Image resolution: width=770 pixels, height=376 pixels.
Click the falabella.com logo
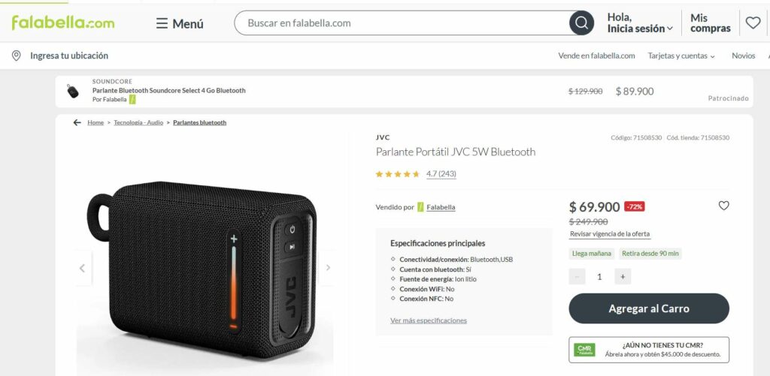(63, 23)
